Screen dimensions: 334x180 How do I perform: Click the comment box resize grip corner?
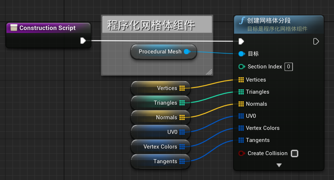tap(209, 72)
